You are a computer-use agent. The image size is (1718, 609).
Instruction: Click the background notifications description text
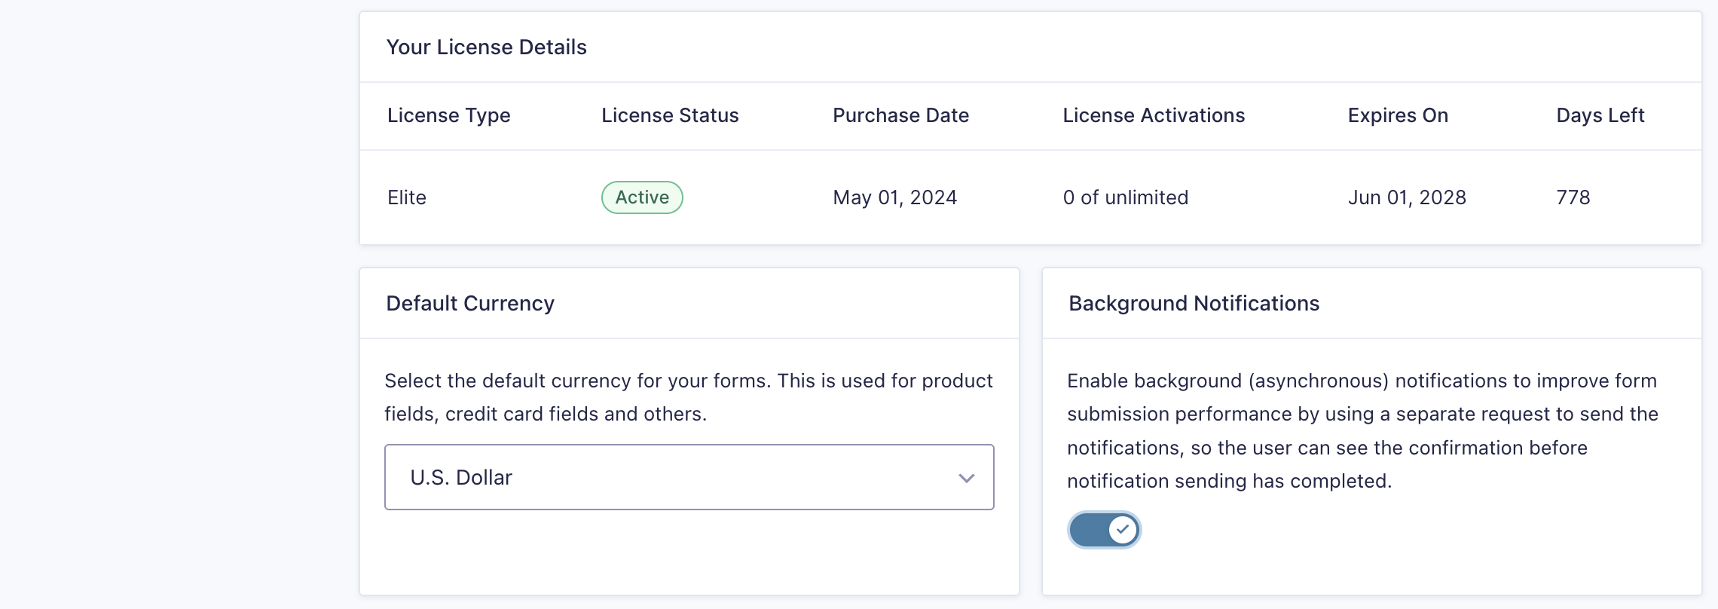click(1362, 430)
